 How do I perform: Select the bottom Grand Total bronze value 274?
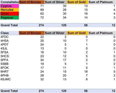pyautogui.click(x=41, y=91)
